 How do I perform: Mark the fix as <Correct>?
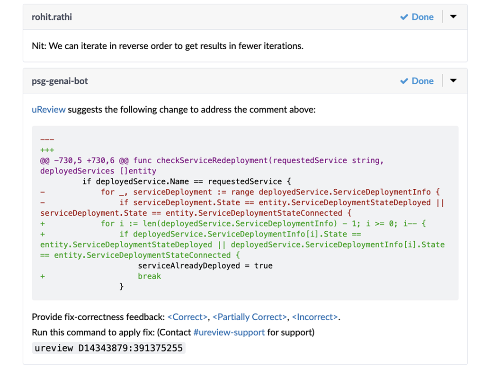tap(187, 317)
